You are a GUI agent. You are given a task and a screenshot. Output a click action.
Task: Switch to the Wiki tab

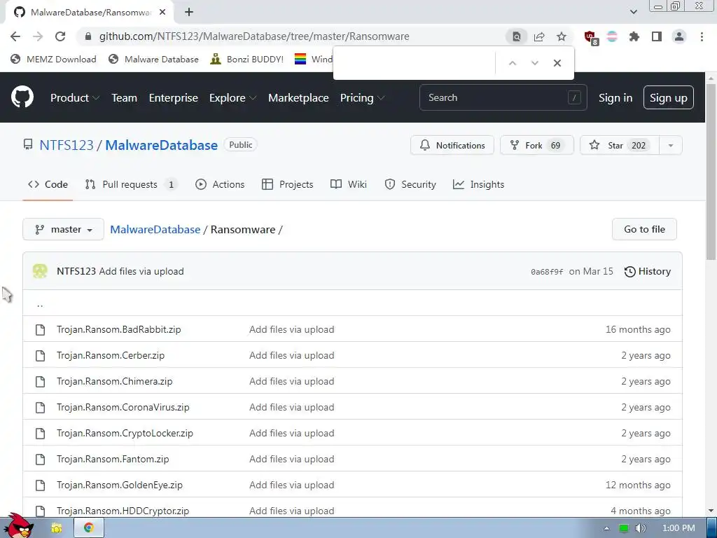pos(349,184)
